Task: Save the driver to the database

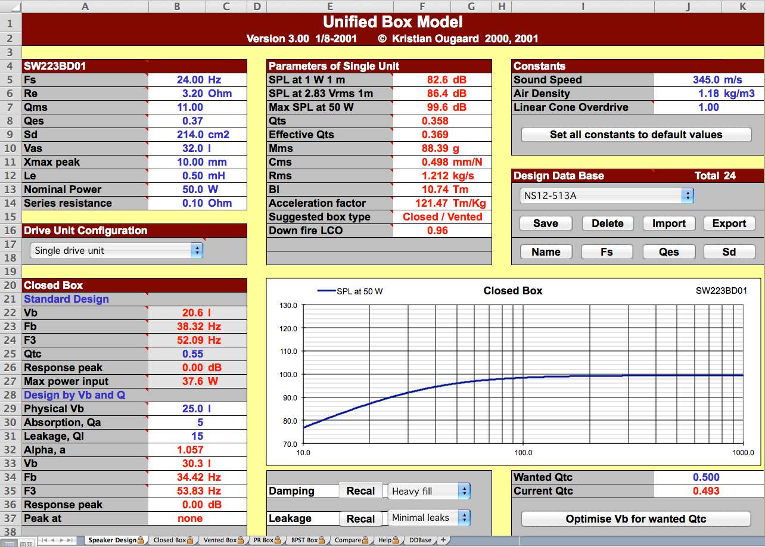Action: point(546,223)
